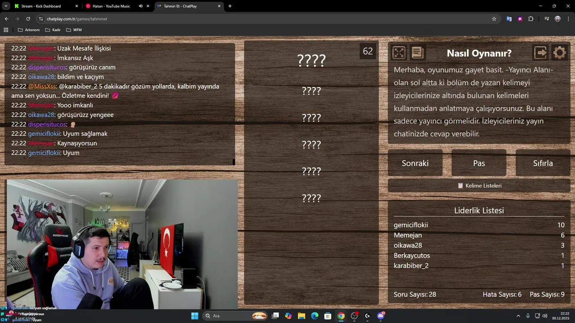575x323 pixels.
Task: Click the chat panel scrollbar handle
Action: click(x=234, y=162)
